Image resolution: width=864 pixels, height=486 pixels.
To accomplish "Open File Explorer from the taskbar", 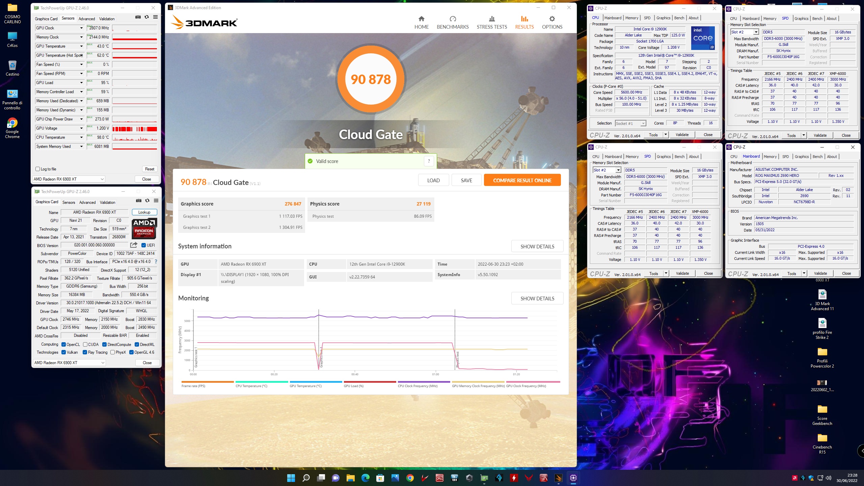I will (350, 478).
